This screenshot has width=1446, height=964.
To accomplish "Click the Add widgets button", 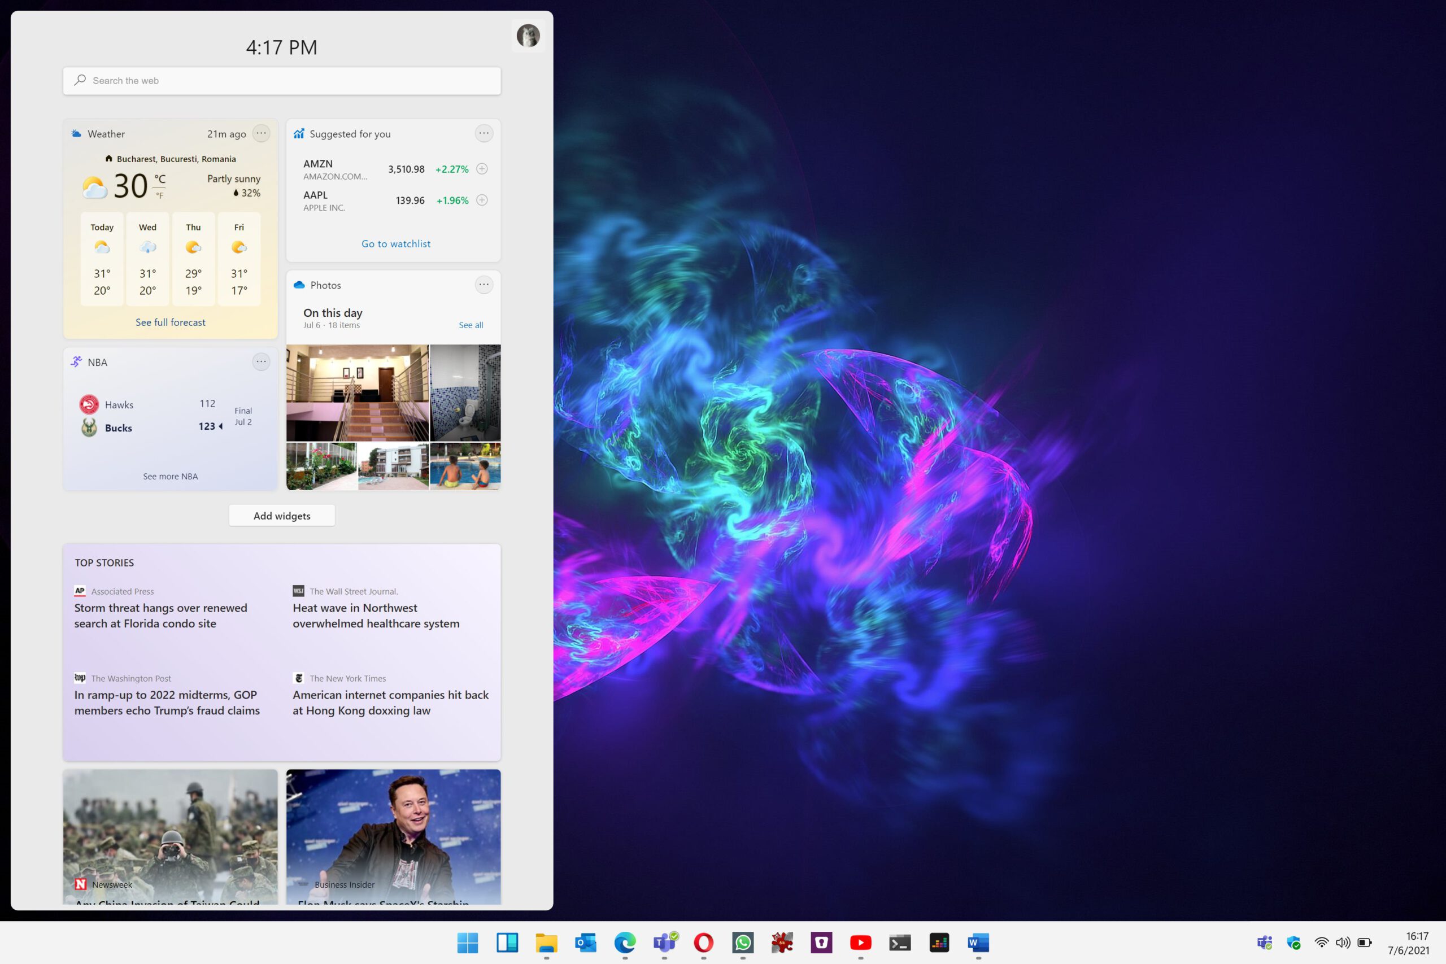I will click(x=282, y=516).
